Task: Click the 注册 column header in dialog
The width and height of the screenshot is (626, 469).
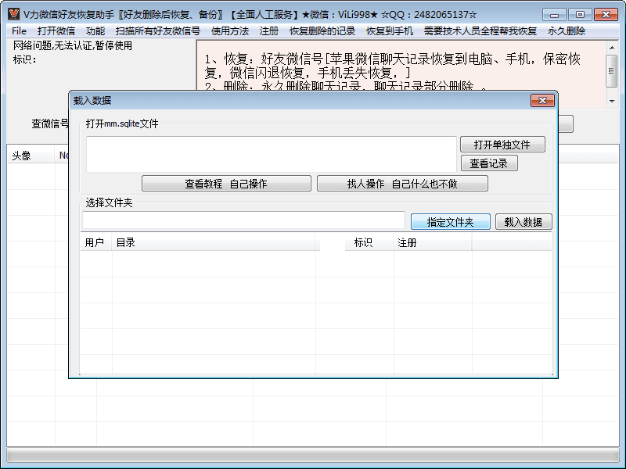Action: coord(433,242)
